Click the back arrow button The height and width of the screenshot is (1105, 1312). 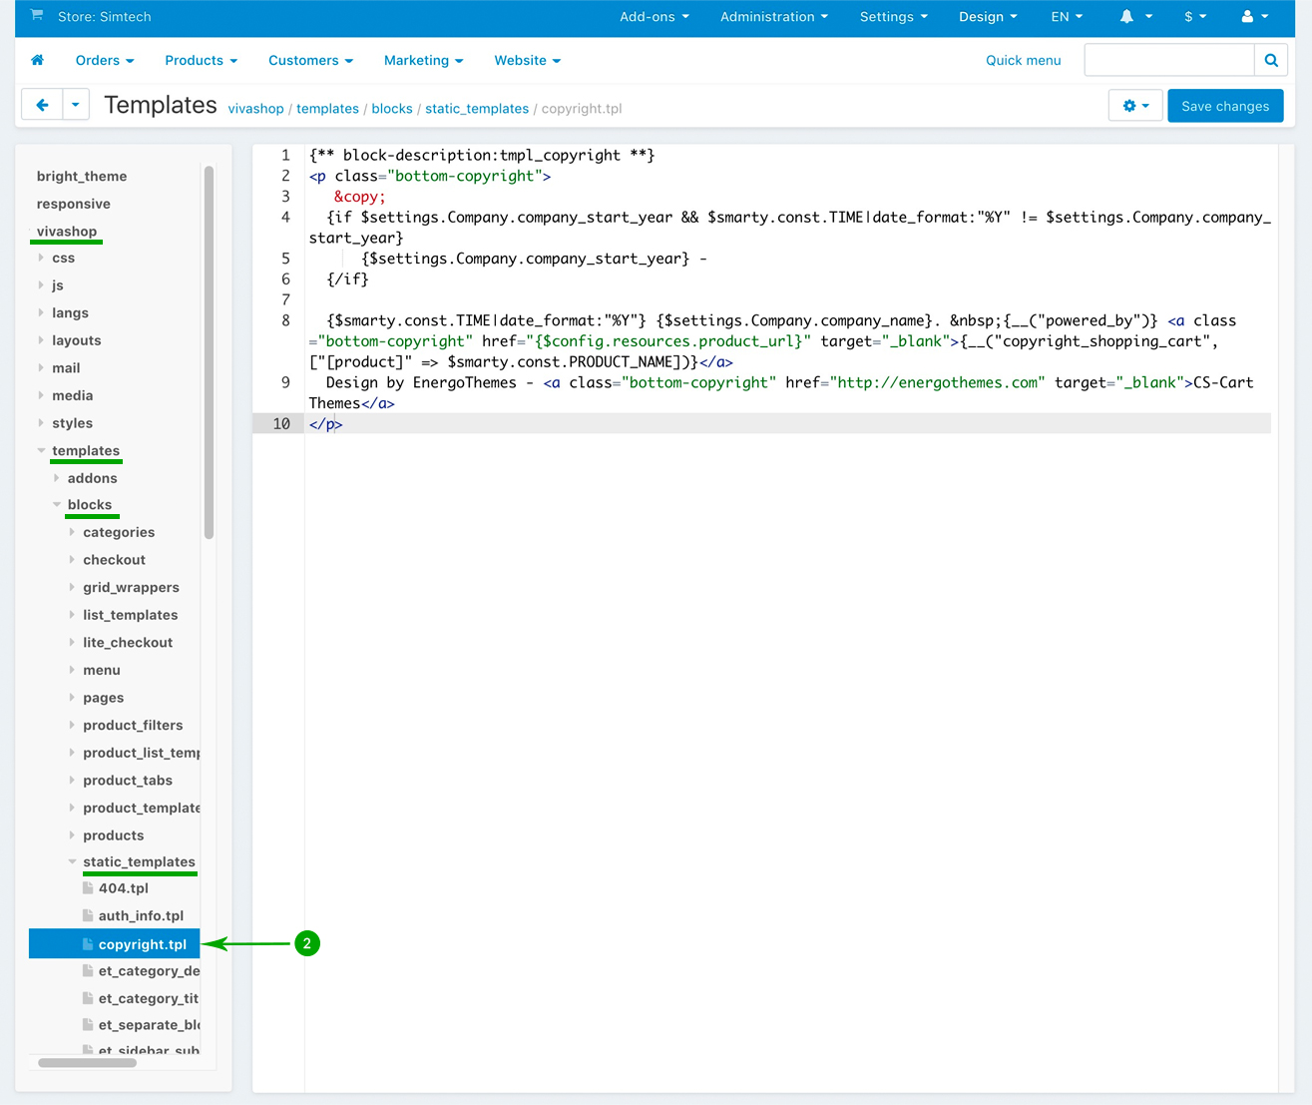coord(42,105)
